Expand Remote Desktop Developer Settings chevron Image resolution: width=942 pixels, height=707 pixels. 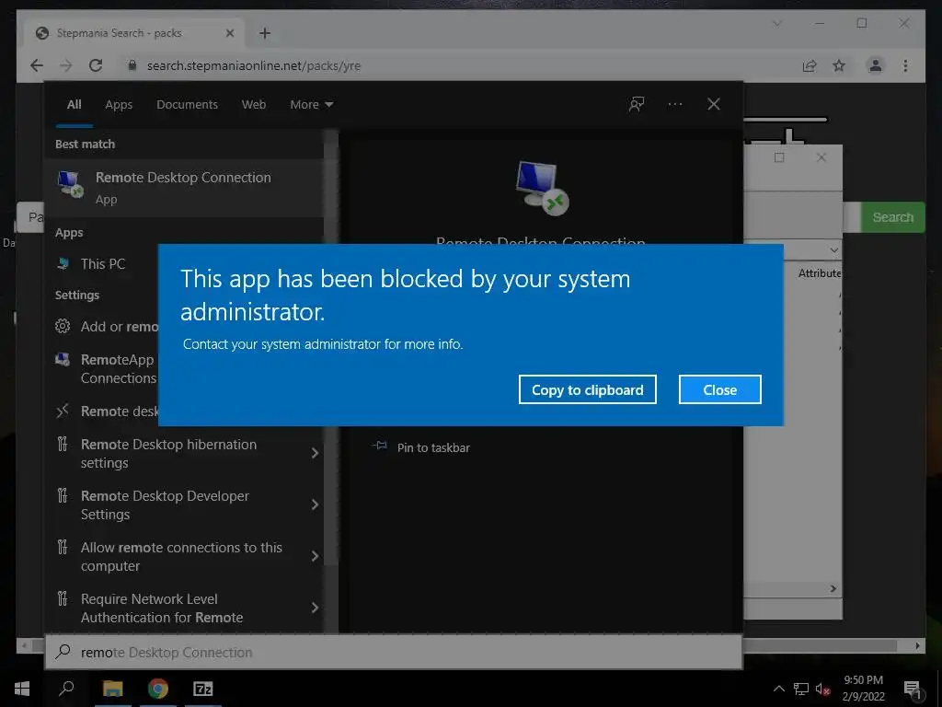(315, 505)
